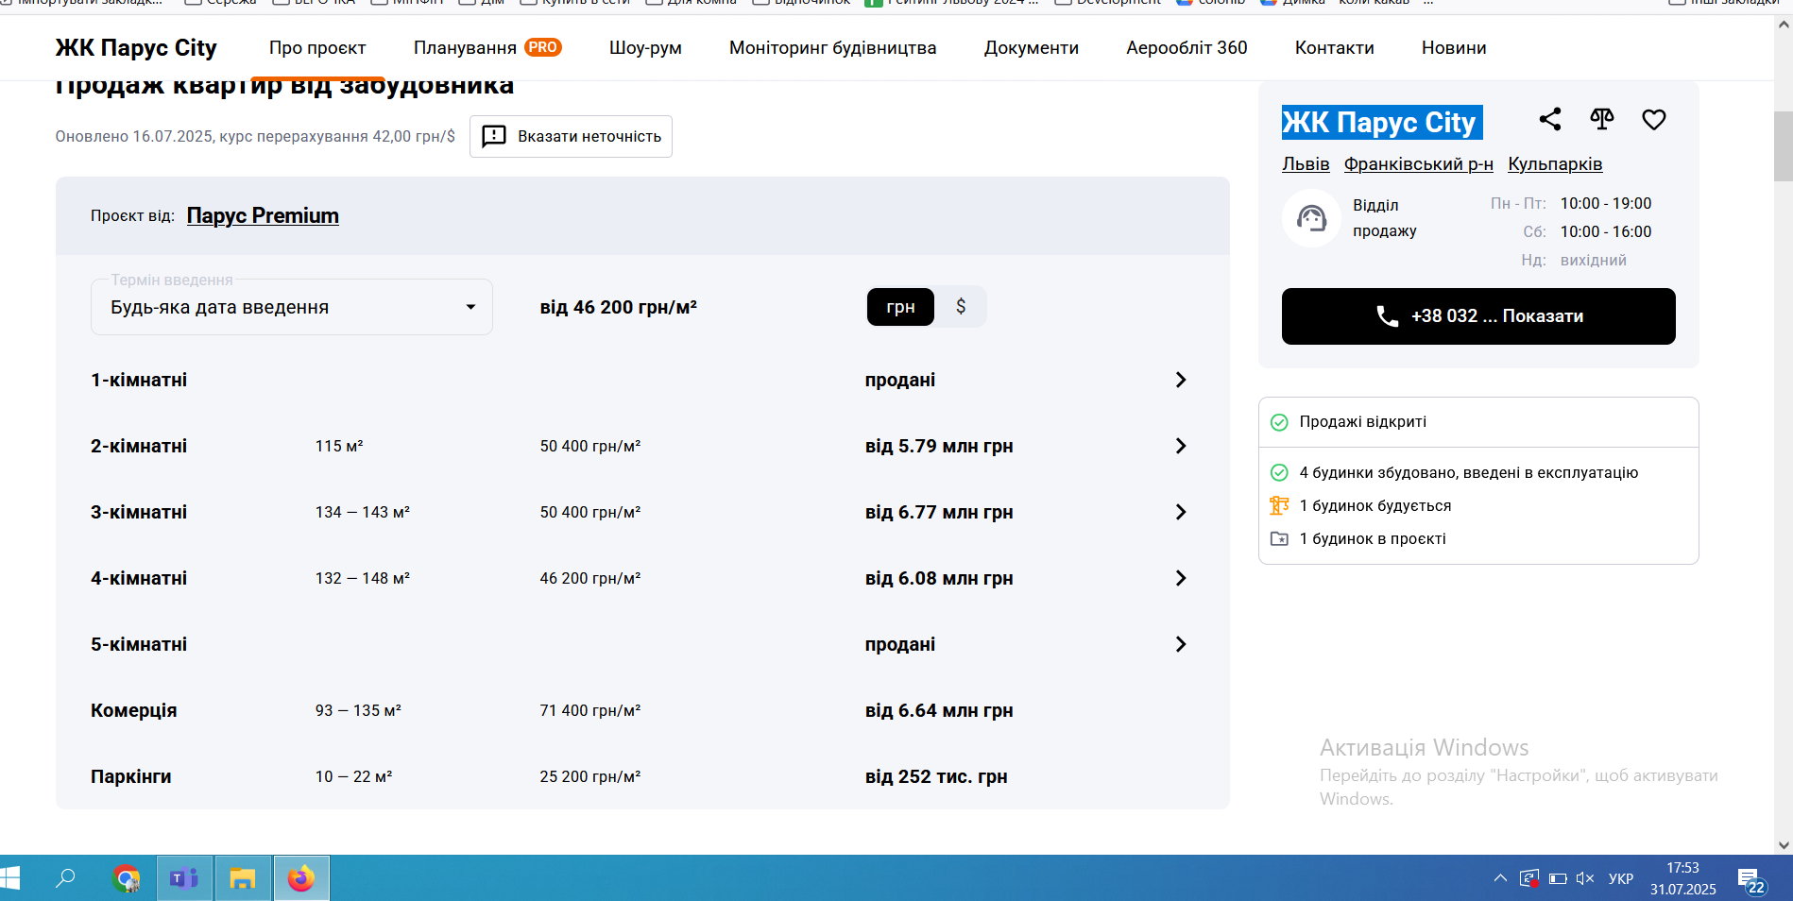
Task: Open taskbar search magnifier
Action: [64, 878]
